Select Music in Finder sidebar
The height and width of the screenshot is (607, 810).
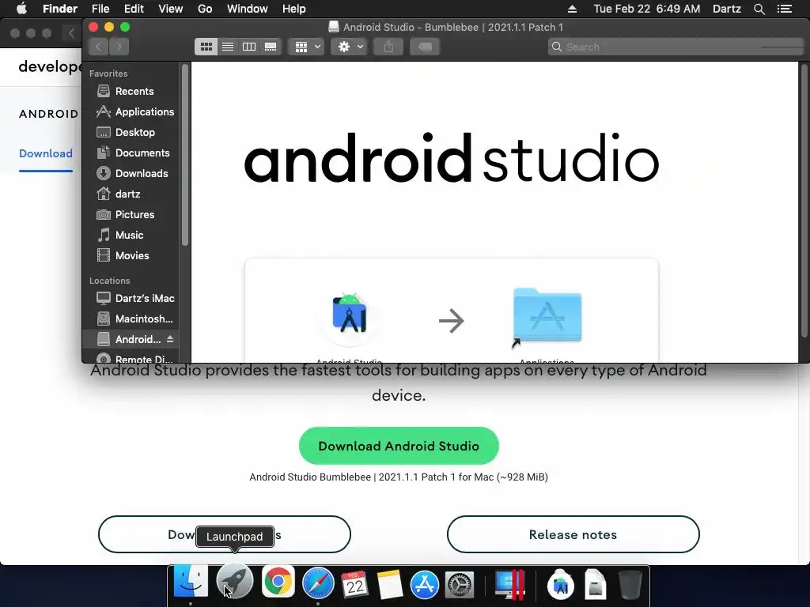click(131, 236)
